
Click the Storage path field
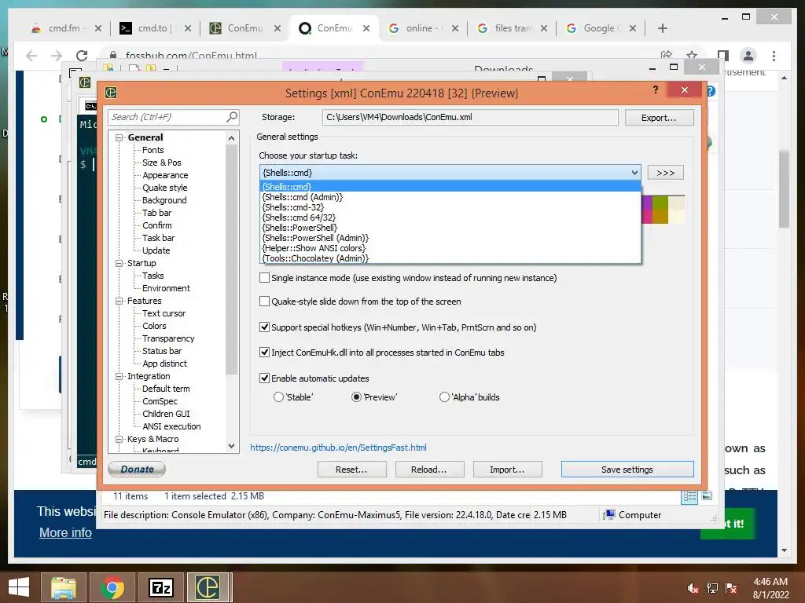470,117
